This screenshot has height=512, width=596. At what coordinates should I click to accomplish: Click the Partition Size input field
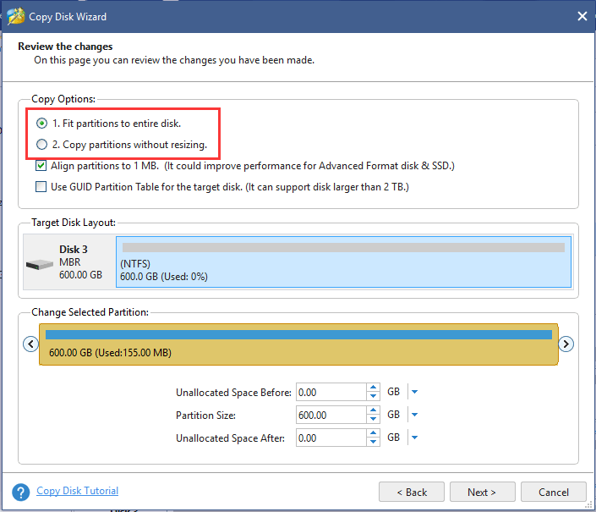(x=331, y=415)
